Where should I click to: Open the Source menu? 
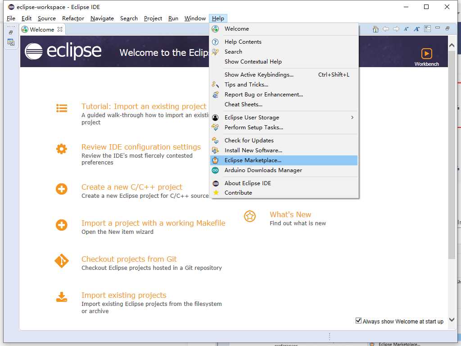click(x=47, y=18)
